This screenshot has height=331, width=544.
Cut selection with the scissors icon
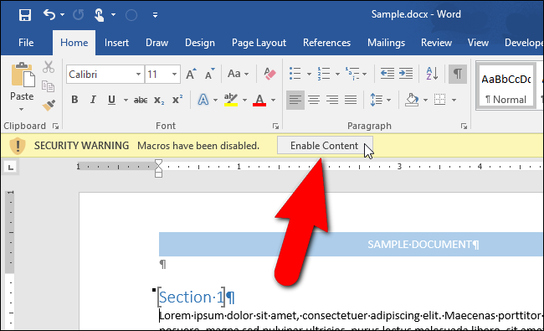[49, 67]
